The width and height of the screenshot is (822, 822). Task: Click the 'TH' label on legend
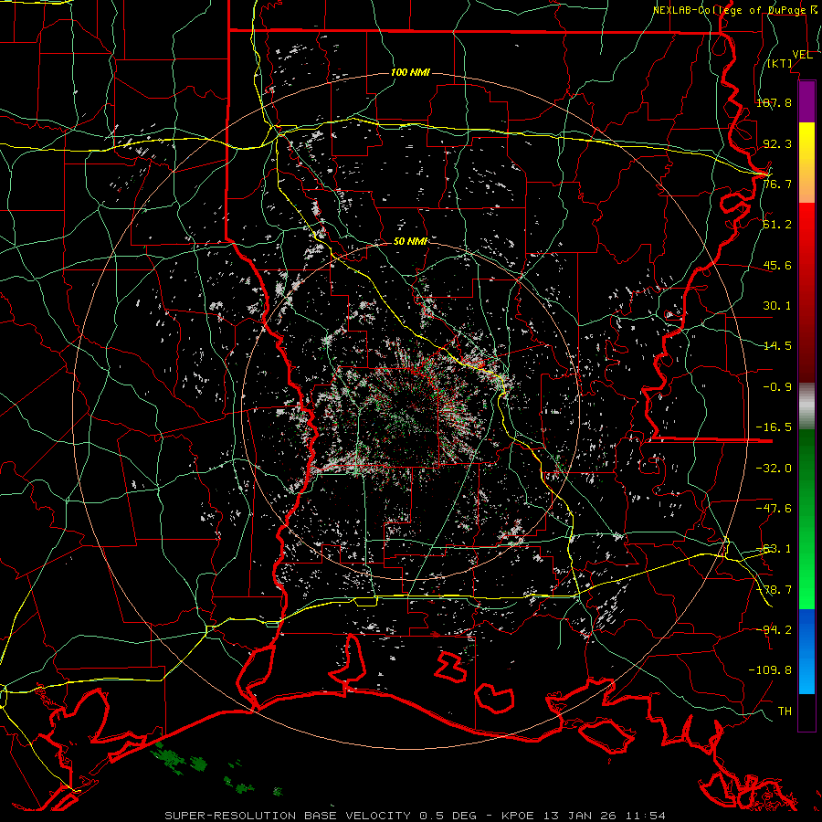pyautogui.click(x=785, y=711)
